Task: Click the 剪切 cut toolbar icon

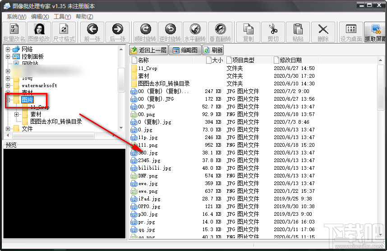Action: click(273, 32)
